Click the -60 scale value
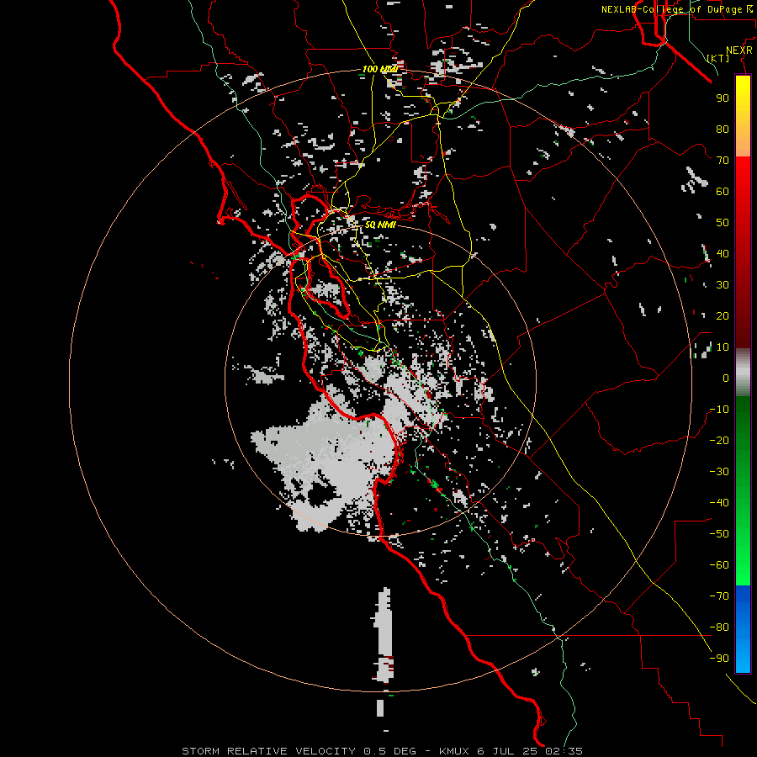The width and height of the screenshot is (757, 757). point(719,565)
